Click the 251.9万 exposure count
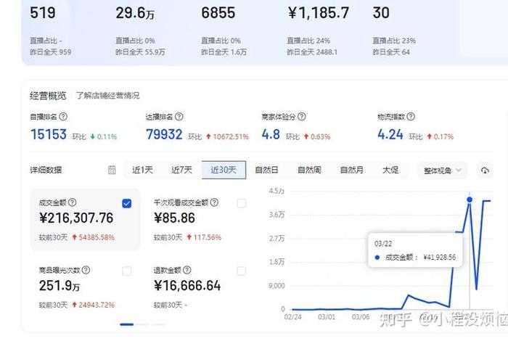The image size is (508, 341). point(60,286)
